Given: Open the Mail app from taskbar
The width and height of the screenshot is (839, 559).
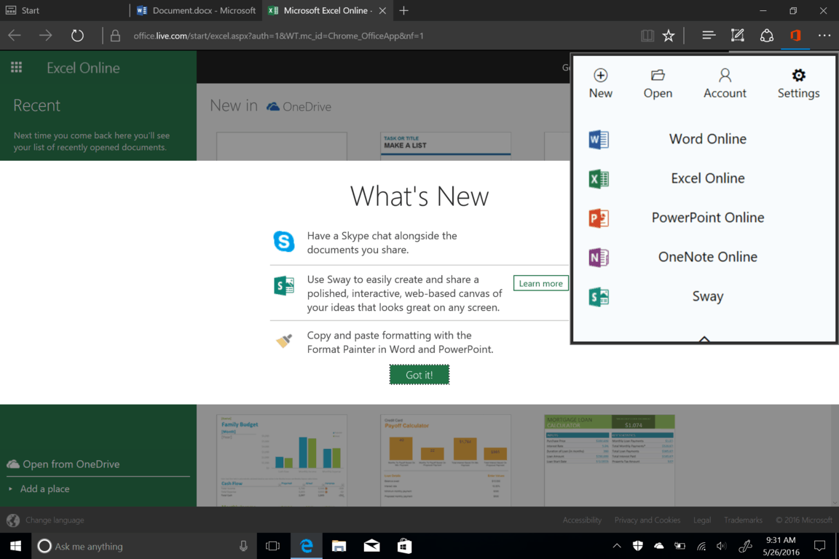Looking at the screenshot, I should 372,546.
